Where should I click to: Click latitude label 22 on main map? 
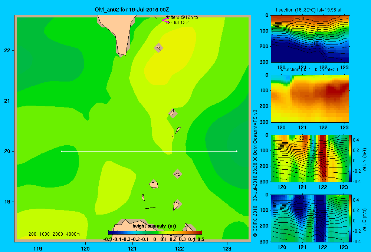[7, 50]
